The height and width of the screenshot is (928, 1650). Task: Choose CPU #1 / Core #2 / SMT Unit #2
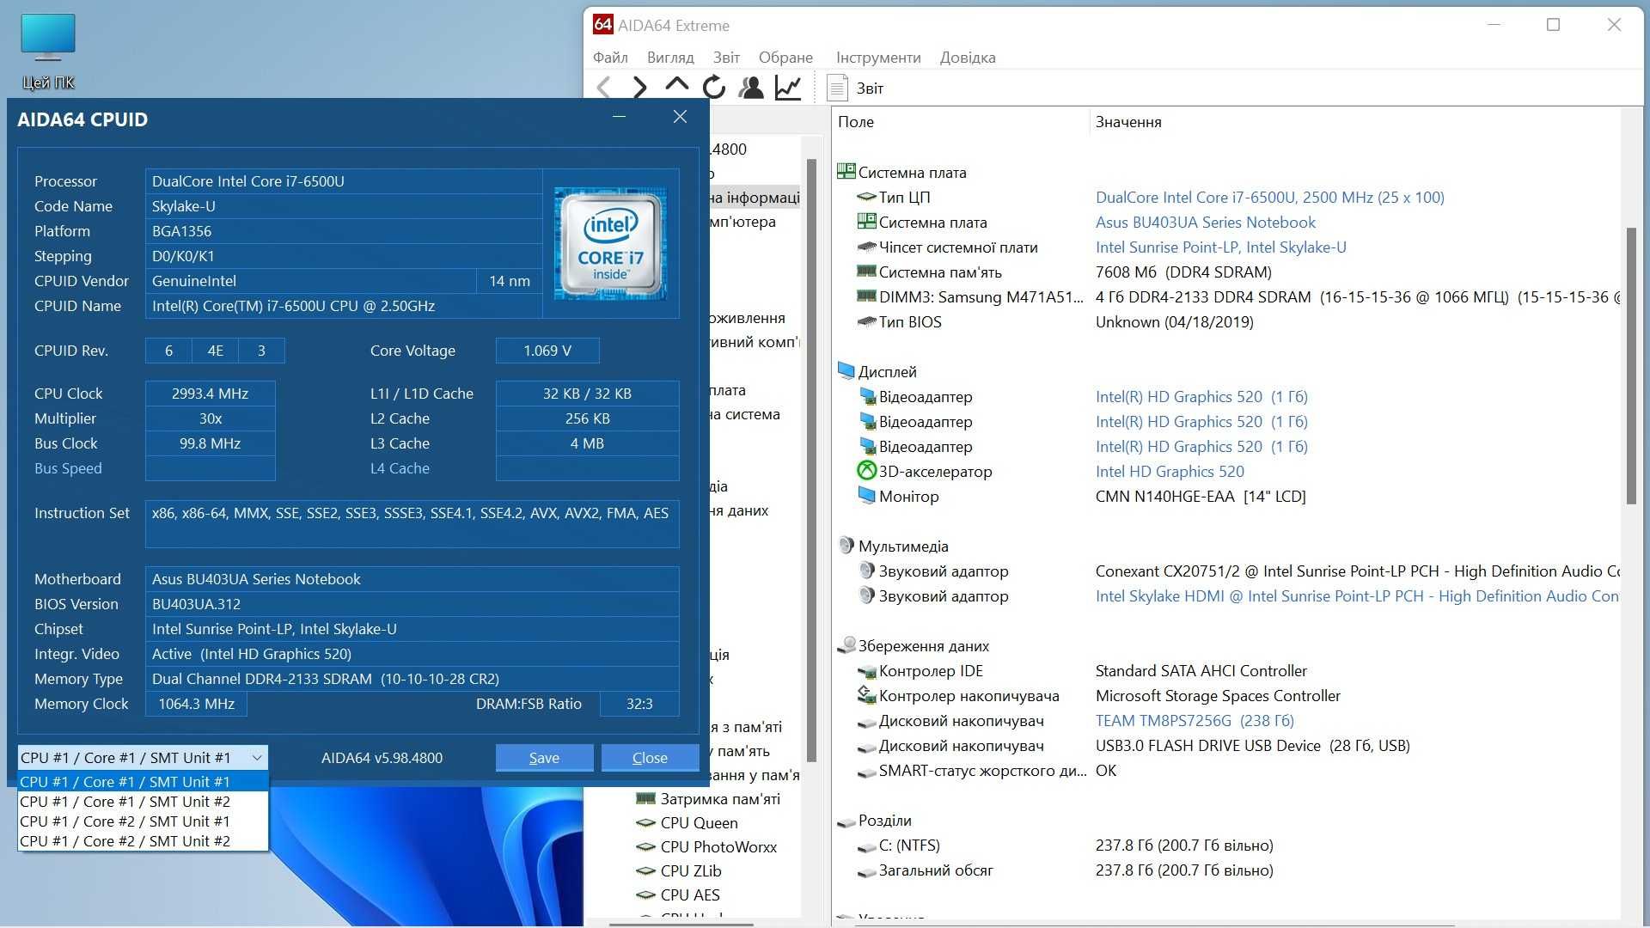point(143,841)
